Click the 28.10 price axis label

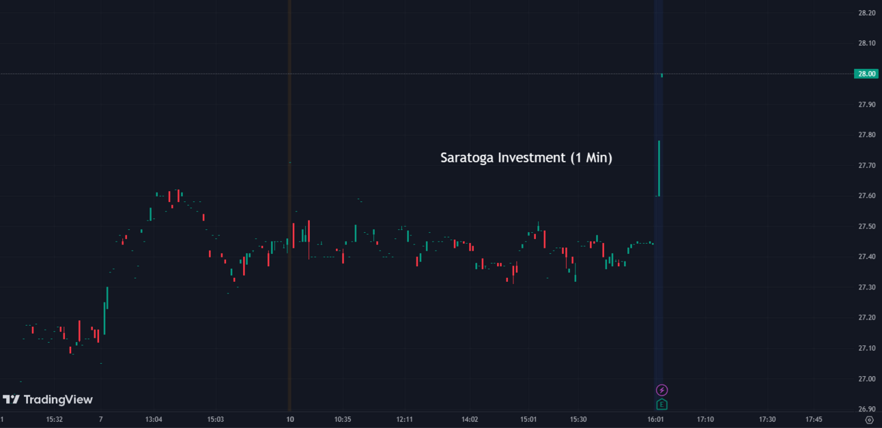[867, 43]
